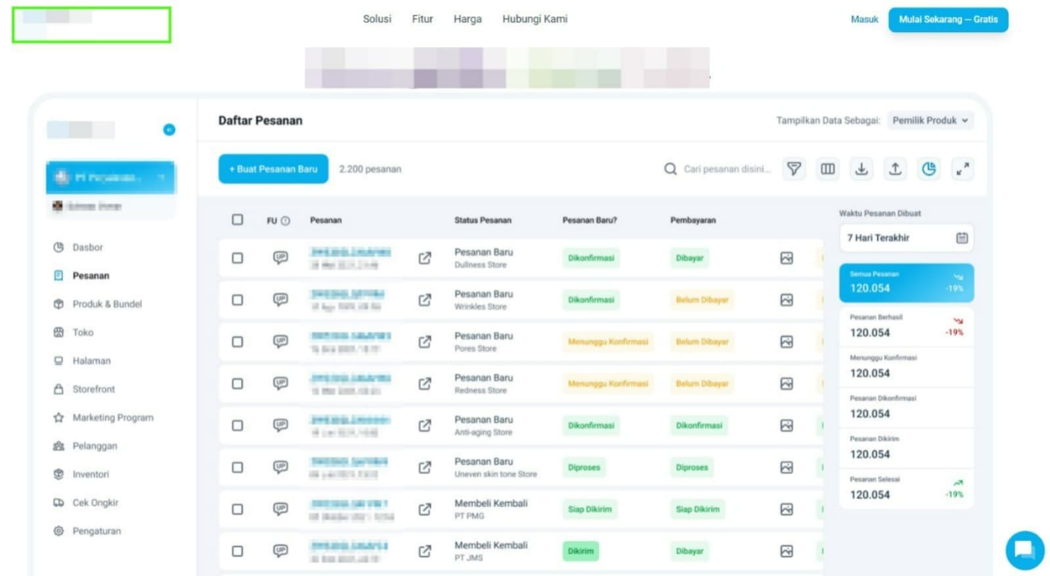Open Pelanggan in the sidebar

pyautogui.click(x=95, y=446)
